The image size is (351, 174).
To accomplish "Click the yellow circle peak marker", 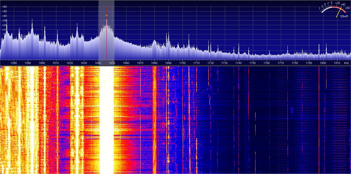I will pyautogui.click(x=107, y=16).
